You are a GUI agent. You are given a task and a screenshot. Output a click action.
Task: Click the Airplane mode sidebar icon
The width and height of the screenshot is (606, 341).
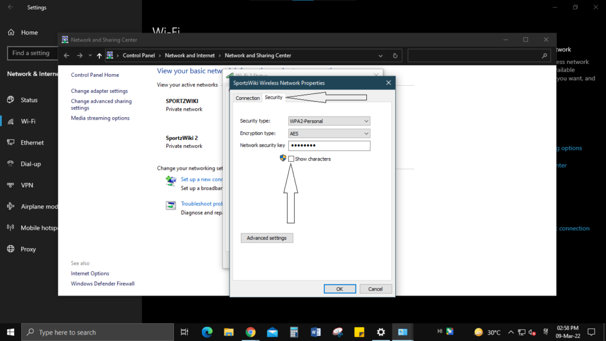(11, 206)
